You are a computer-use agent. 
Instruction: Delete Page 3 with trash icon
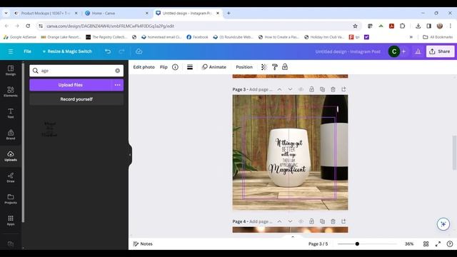tap(333, 89)
